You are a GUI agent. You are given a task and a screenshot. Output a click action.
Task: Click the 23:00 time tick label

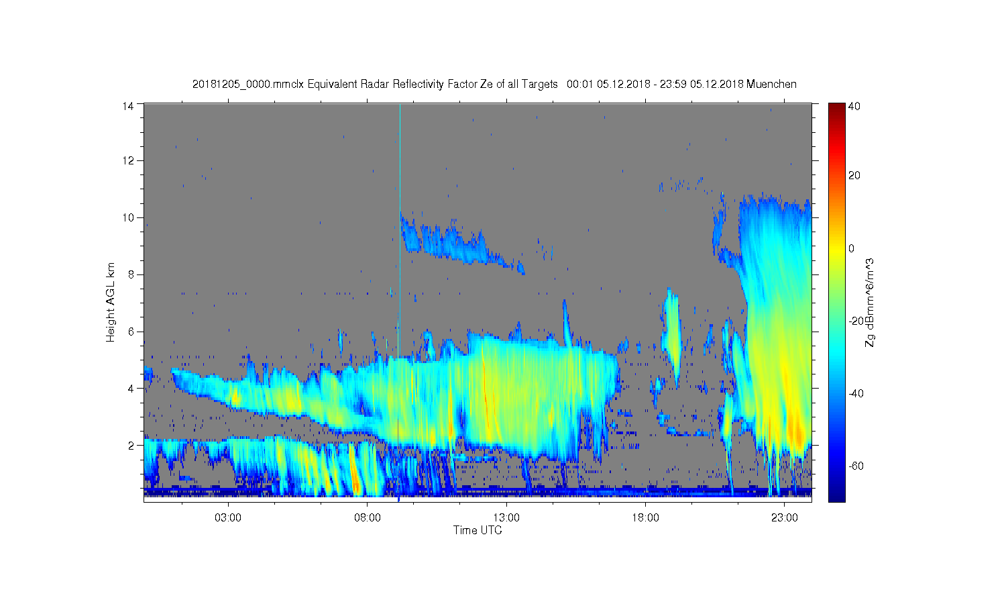pyautogui.click(x=785, y=518)
